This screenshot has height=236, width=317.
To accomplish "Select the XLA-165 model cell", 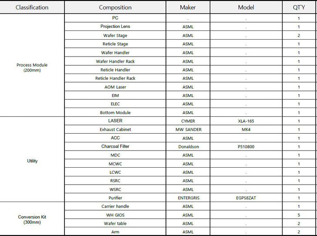I will click(246, 121).
